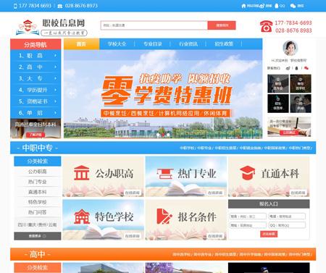Screen dimensions: 326x273
Task: Open the QQ penguin icon in top bar
Action: point(277,6)
